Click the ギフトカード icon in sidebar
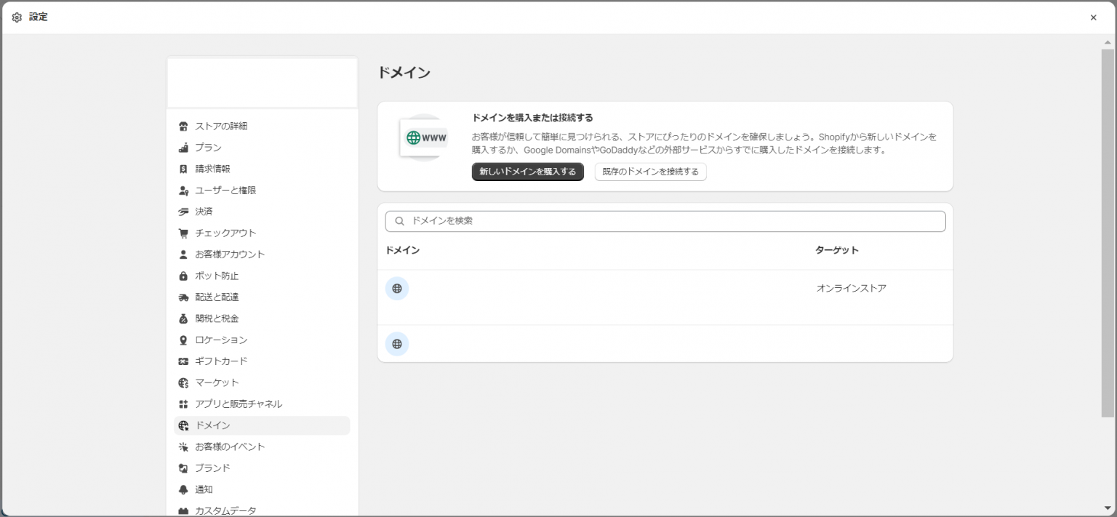This screenshot has width=1117, height=517. tap(183, 361)
